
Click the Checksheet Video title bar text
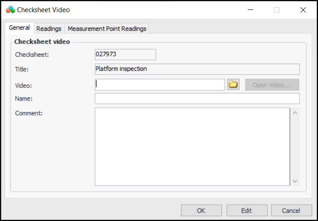click(x=43, y=9)
